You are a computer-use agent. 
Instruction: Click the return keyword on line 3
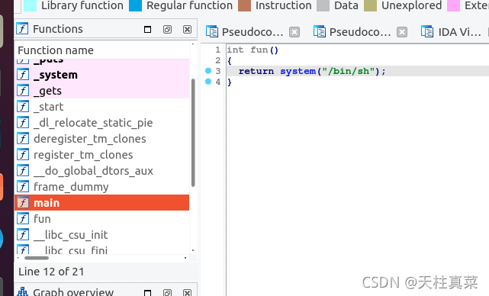[256, 71]
